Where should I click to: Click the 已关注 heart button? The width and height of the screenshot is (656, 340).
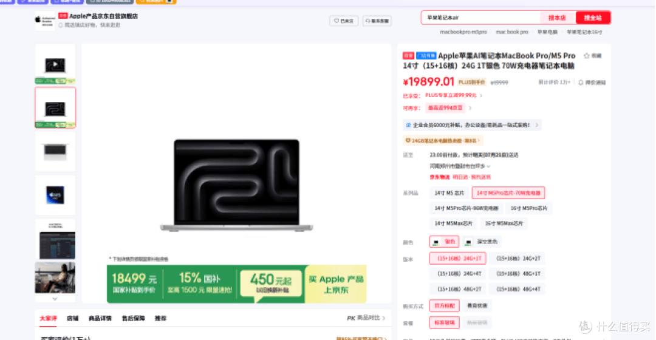pyautogui.click(x=343, y=21)
